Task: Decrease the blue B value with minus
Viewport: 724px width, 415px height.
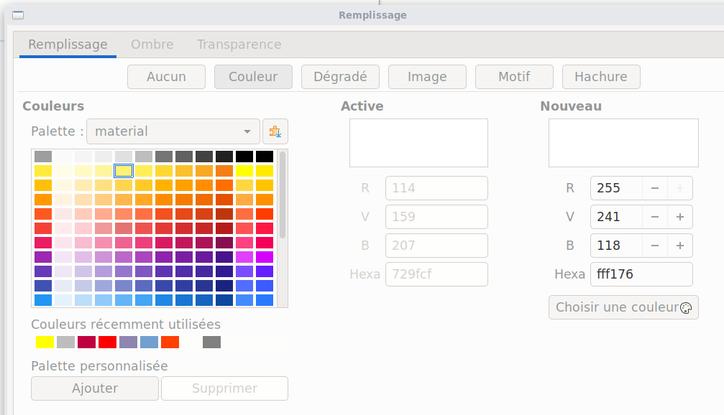Action: [x=655, y=246]
